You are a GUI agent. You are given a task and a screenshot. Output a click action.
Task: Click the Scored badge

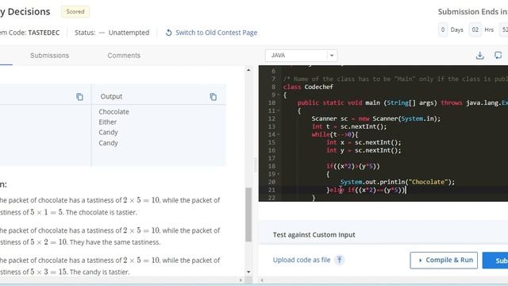pyautogui.click(x=75, y=12)
